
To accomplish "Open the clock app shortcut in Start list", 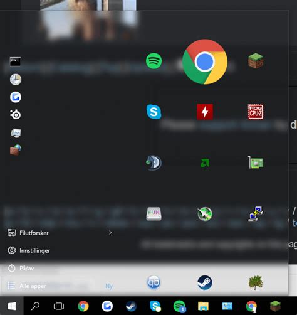I will [x=16, y=80].
